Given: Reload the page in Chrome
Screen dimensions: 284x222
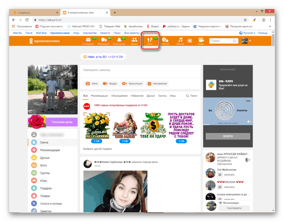Looking at the screenshot, I should pos(27,20).
